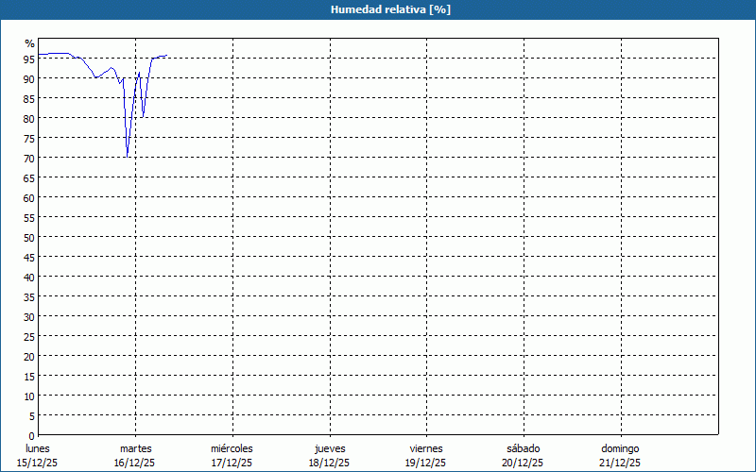This screenshot has height=472, width=756.
Task: Select the 95 y-axis value label
Action: coord(29,59)
